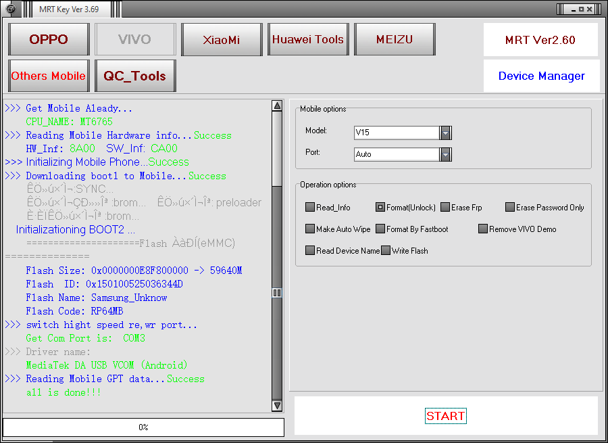
Task: Click the 'Reading Mobile Hardware info' log line
Action: pos(118,135)
